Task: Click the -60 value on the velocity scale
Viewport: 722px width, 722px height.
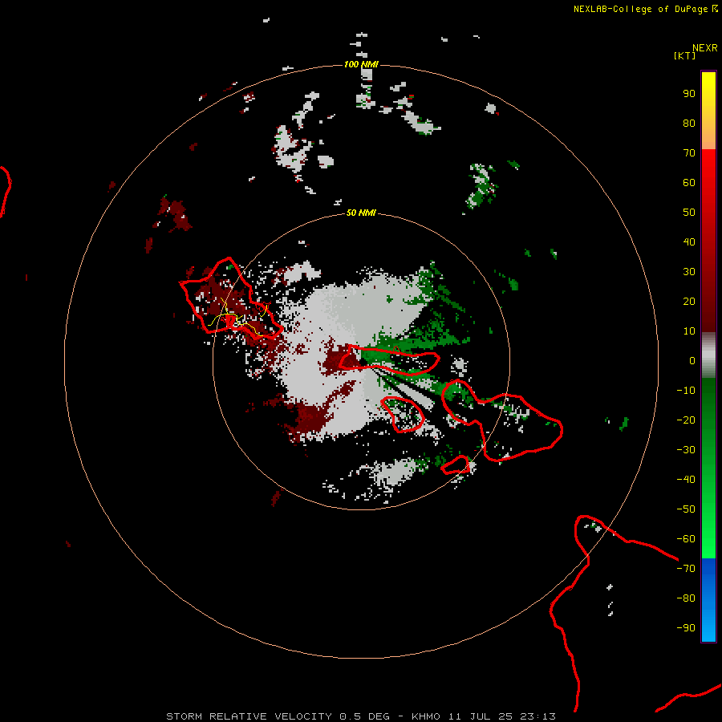Action: tap(686, 539)
